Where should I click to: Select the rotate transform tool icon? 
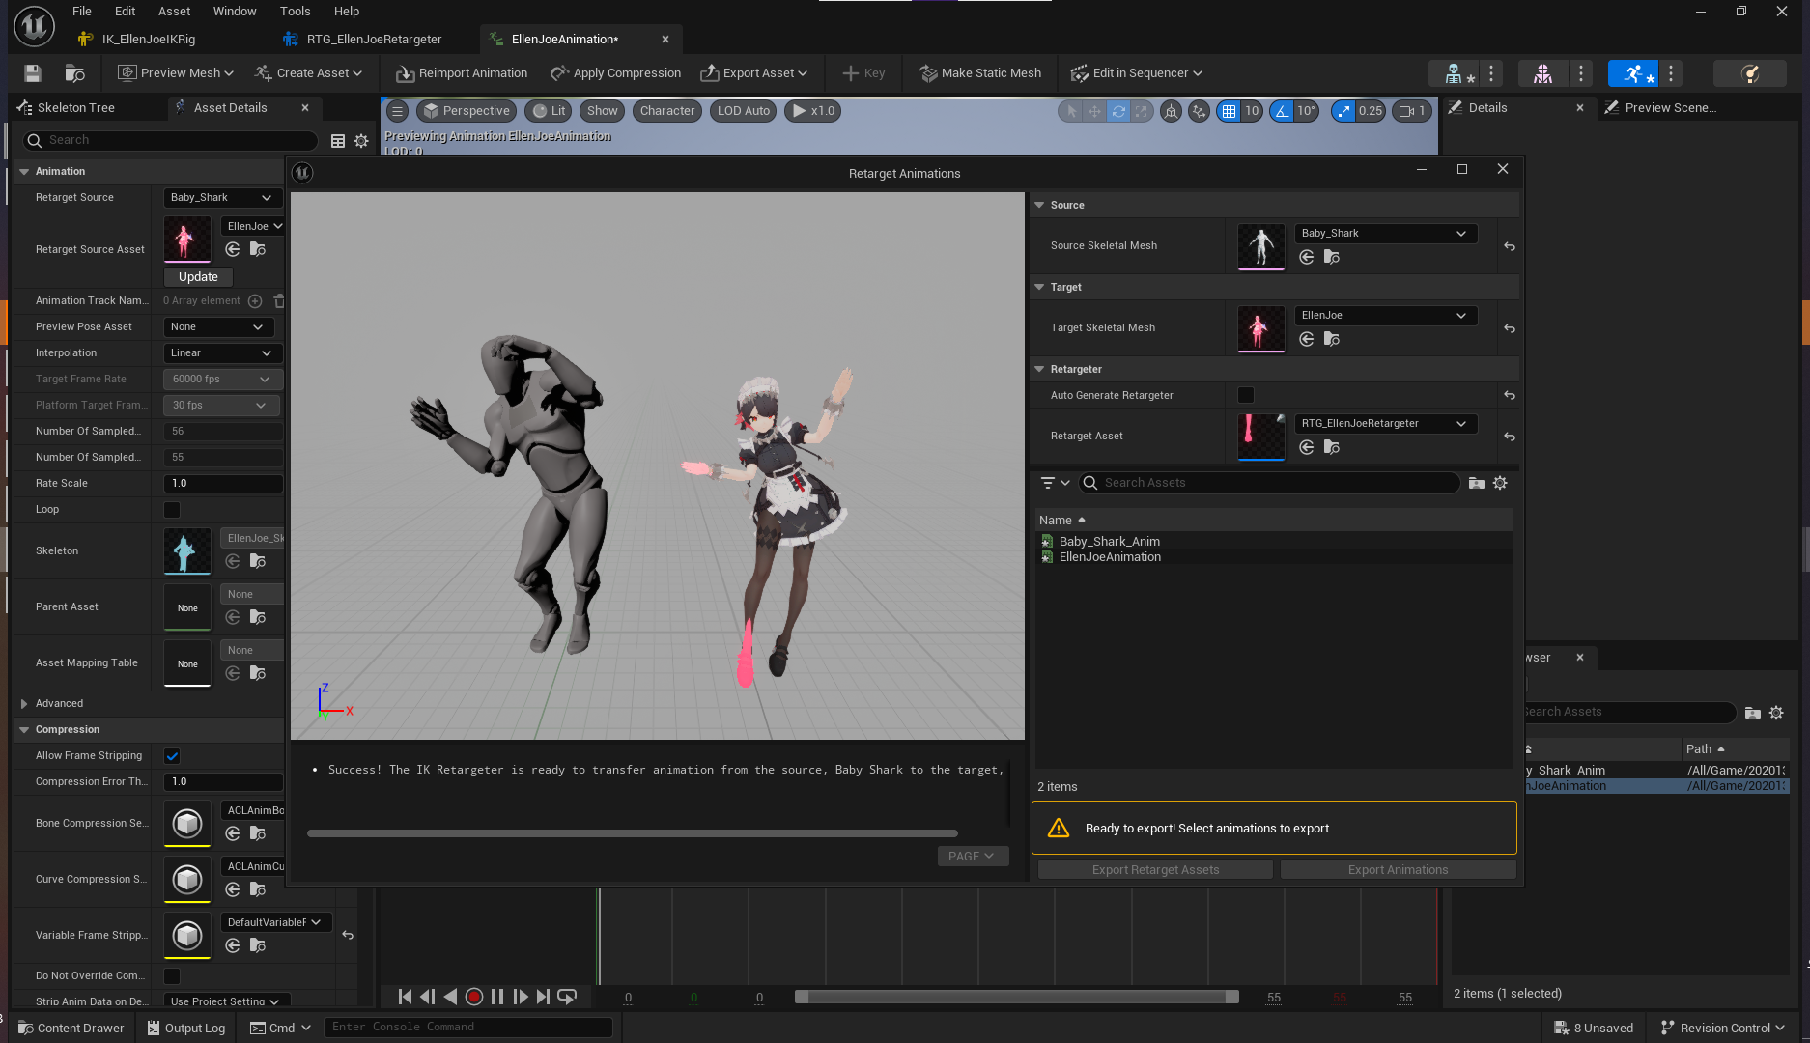tap(1118, 111)
